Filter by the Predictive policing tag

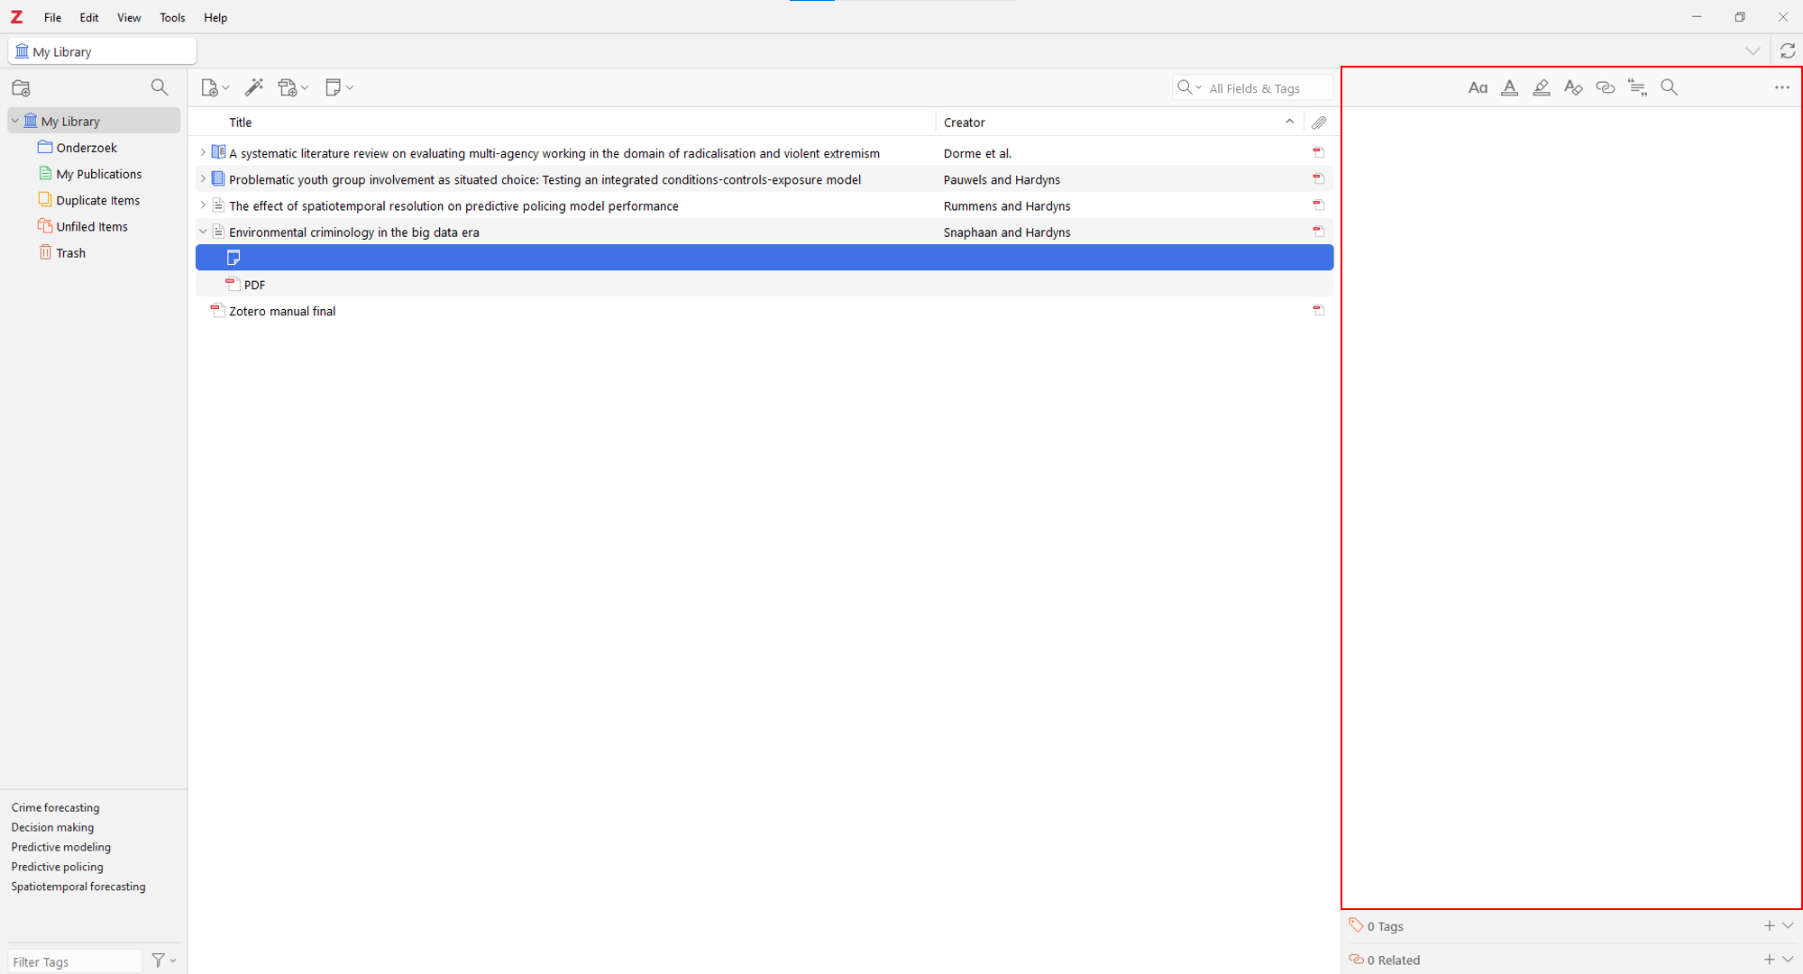57,867
